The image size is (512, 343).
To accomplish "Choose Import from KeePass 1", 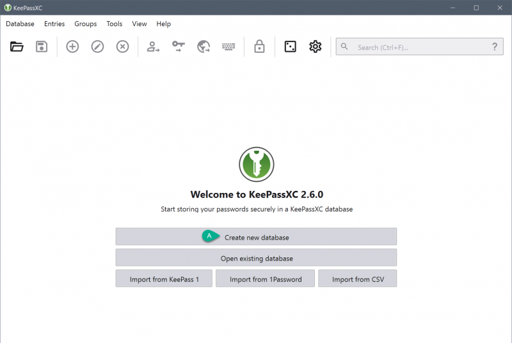I will tap(164, 278).
